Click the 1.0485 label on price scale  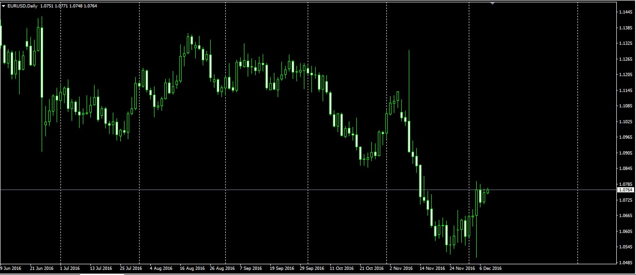(625, 262)
